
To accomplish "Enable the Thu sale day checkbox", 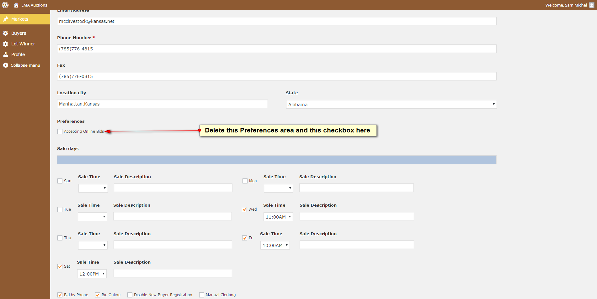I will (60, 238).
